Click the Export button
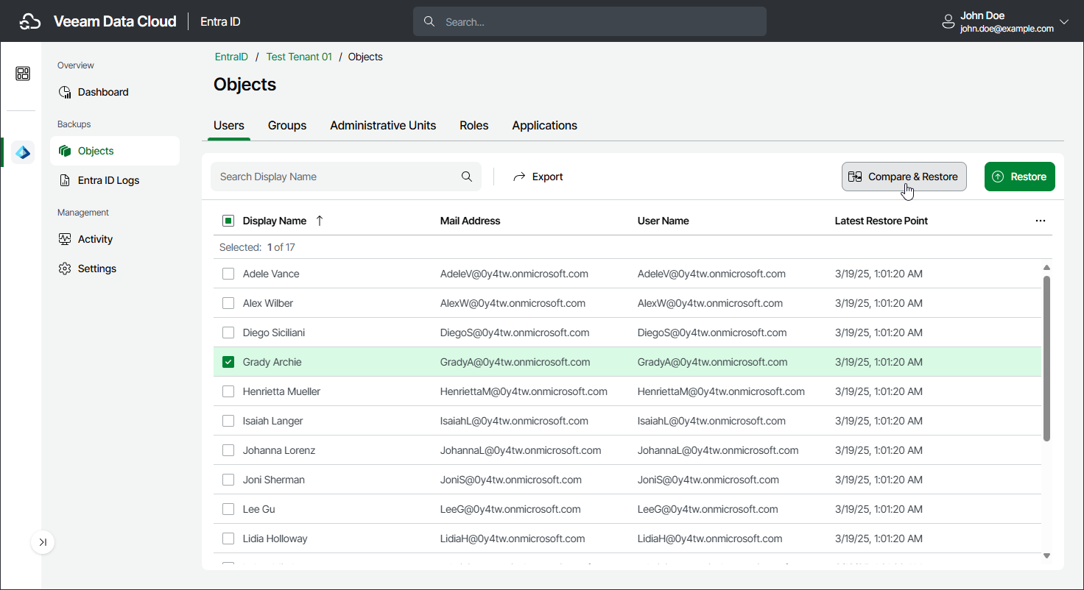1084x590 pixels. pos(538,177)
